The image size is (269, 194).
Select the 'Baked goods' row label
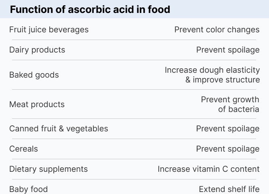click(34, 75)
